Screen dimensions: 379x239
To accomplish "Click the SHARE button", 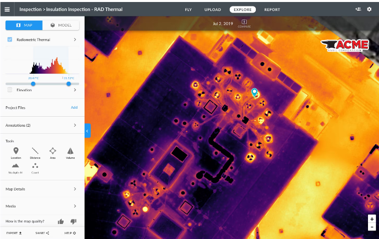I will (x=42, y=233).
